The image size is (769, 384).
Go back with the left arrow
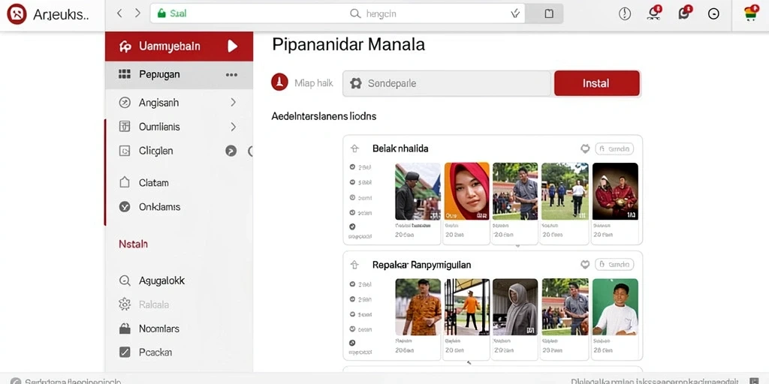point(119,13)
